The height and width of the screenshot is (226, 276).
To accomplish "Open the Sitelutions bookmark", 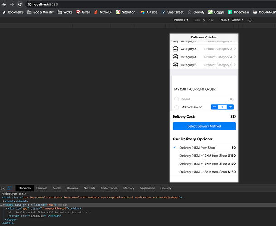I will click(126, 12).
